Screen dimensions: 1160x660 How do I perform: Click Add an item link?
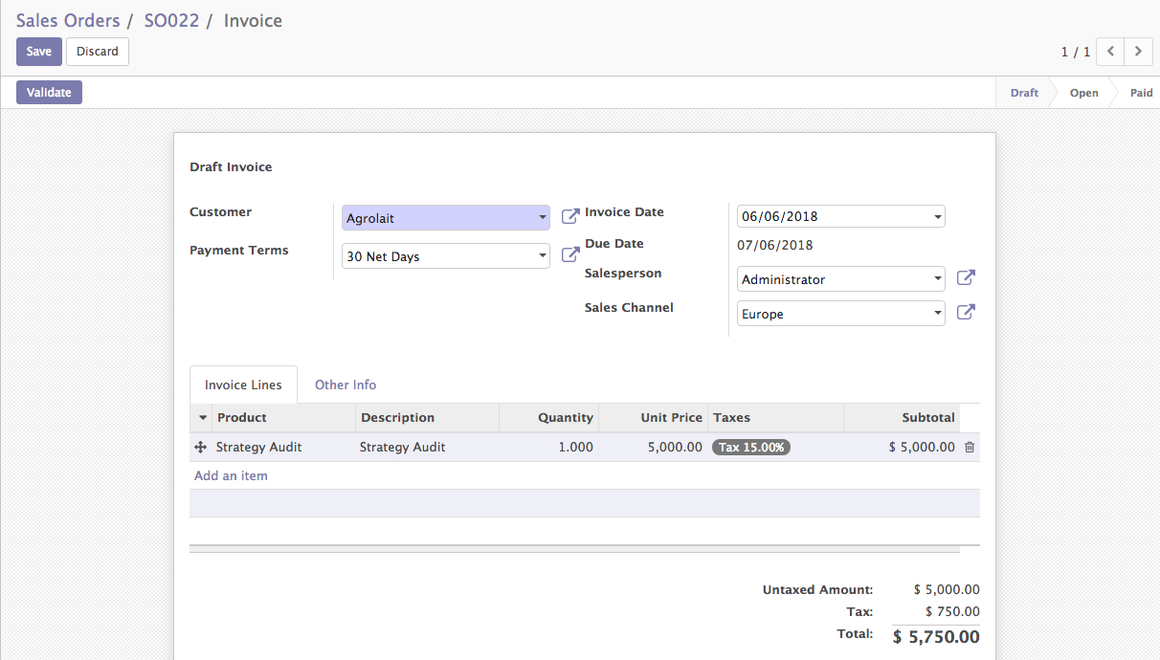(x=231, y=474)
